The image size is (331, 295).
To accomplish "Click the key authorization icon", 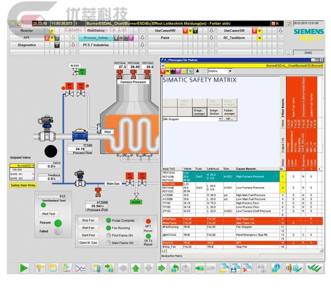I will (40, 268).
